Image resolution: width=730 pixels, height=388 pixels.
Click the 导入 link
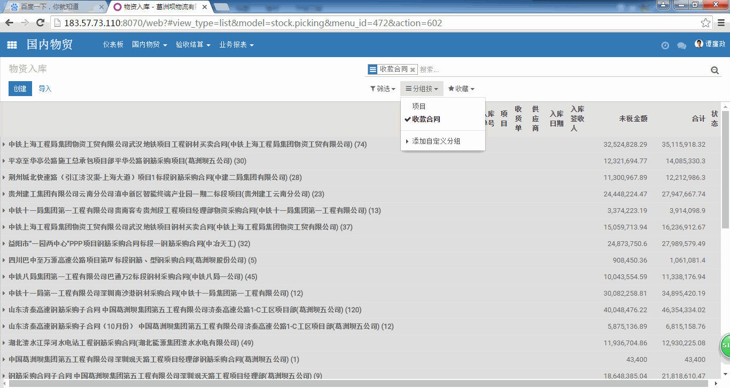pos(45,89)
